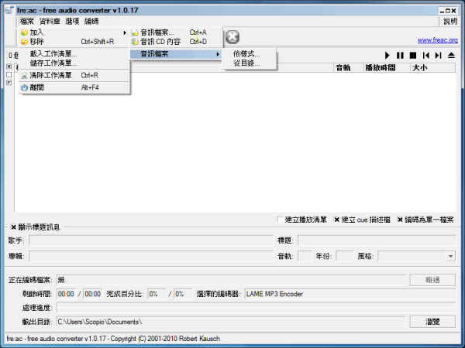
Task: Open the 資料庫 menu
Action: click(50, 22)
